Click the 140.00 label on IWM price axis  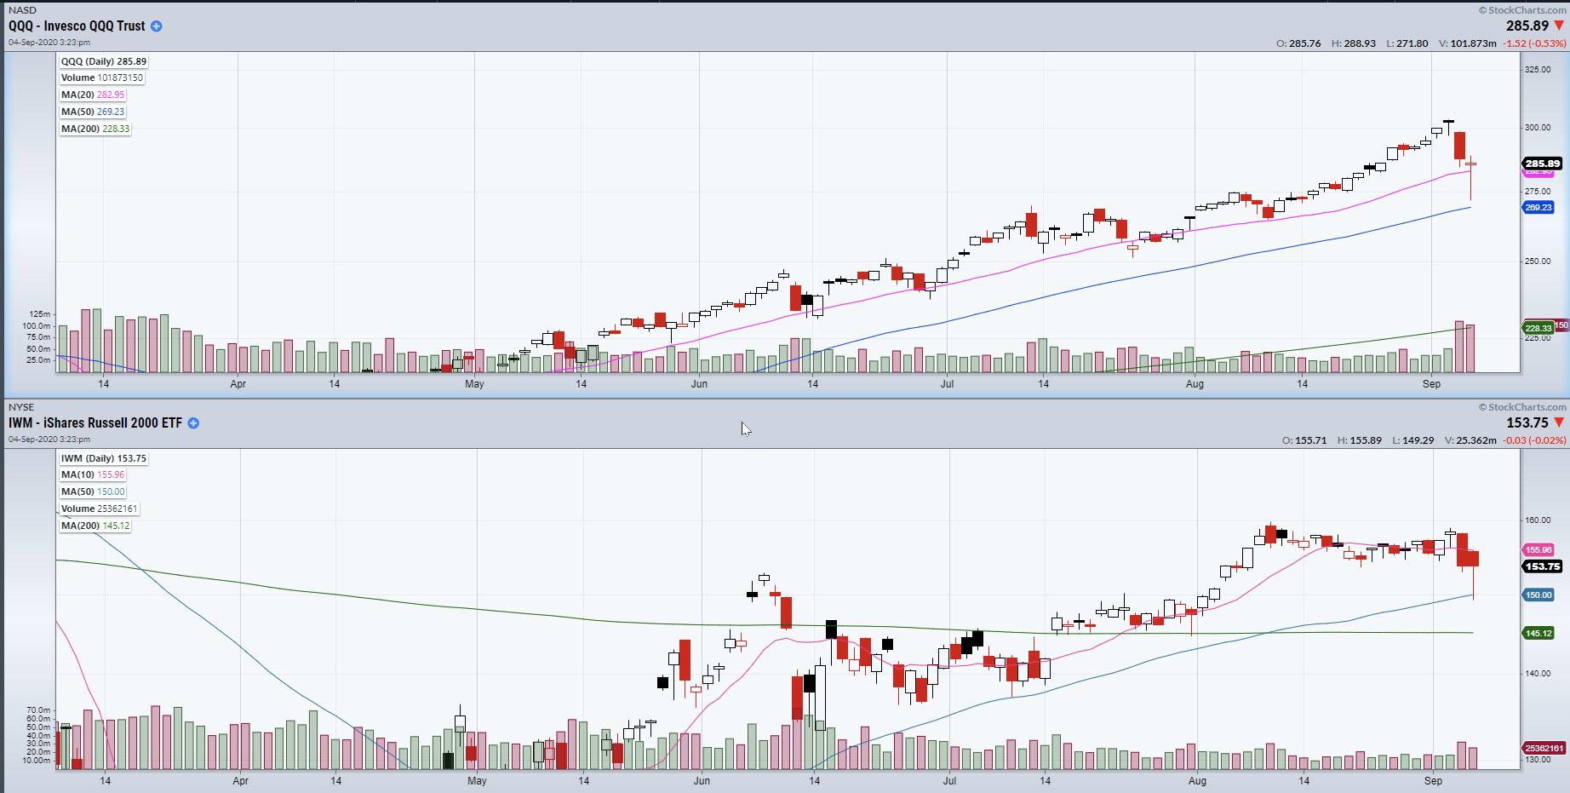click(1538, 674)
